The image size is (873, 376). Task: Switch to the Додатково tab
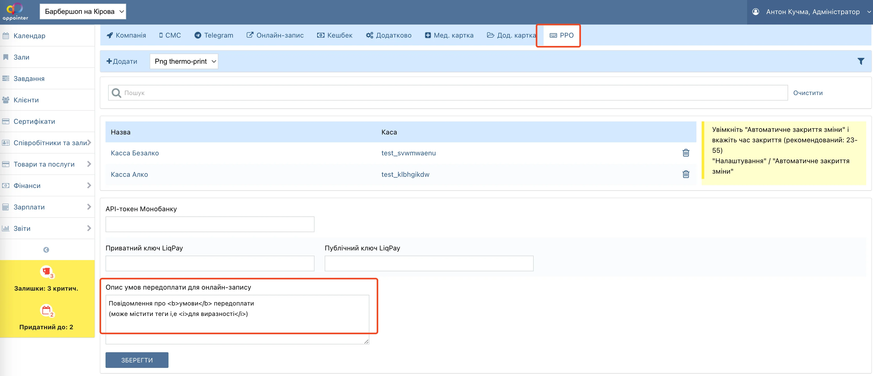click(x=389, y=35)
